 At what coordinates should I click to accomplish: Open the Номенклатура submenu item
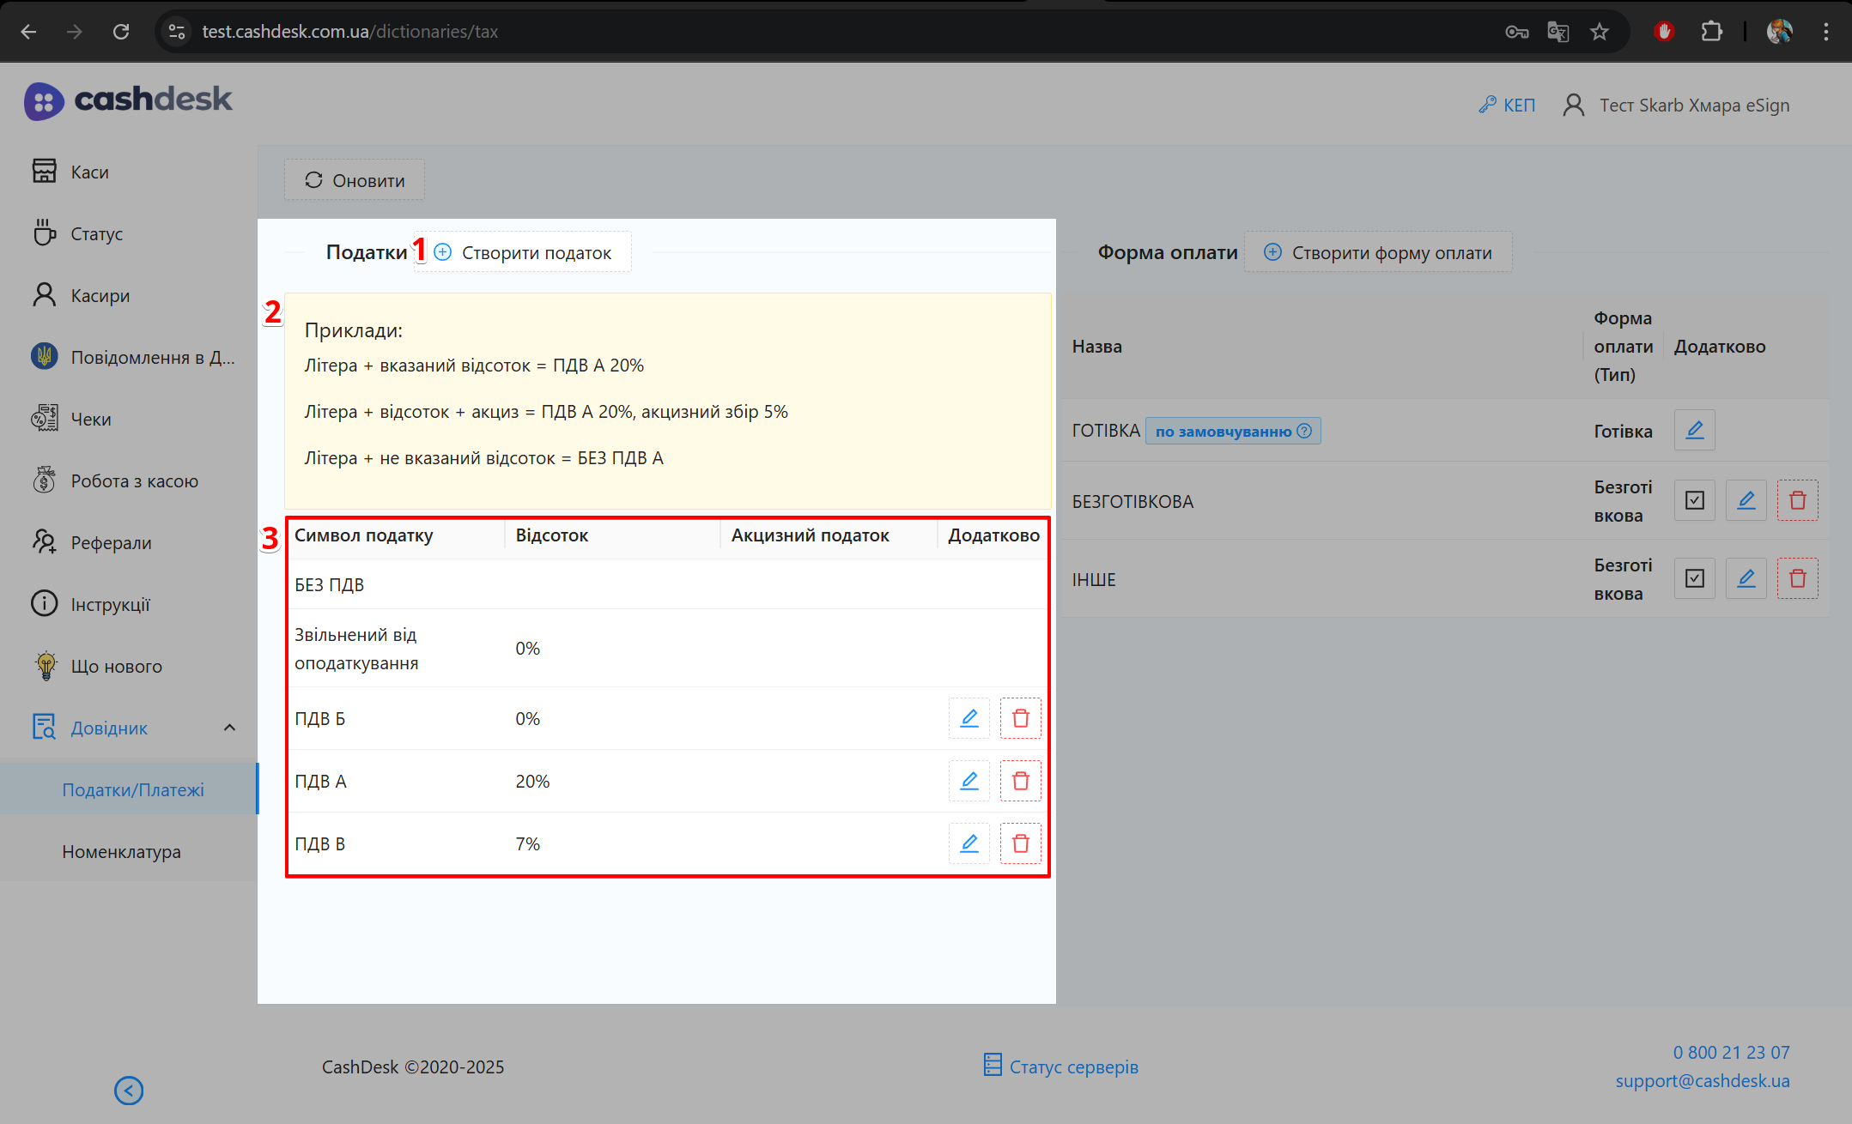click(x=121, y=852)
